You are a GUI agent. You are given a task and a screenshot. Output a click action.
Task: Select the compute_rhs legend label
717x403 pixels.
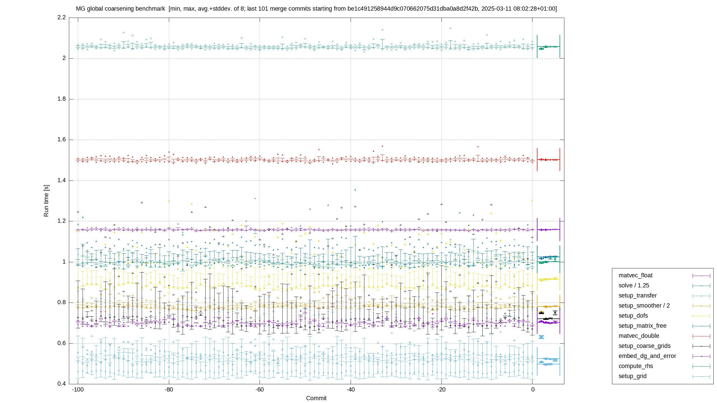[x=636, y=366]
